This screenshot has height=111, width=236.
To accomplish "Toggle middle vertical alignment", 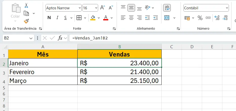I will 131,8.
